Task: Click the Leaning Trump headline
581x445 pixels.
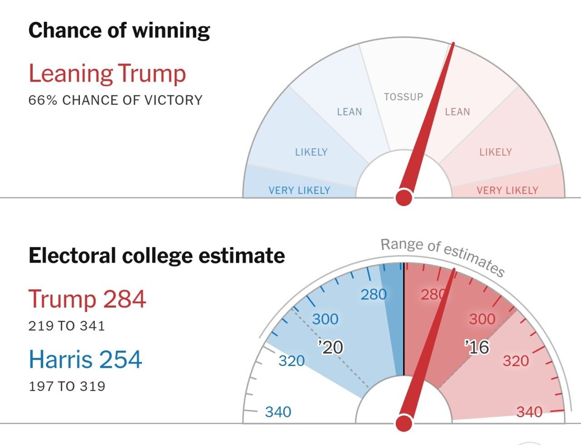Action: (108, 74)
